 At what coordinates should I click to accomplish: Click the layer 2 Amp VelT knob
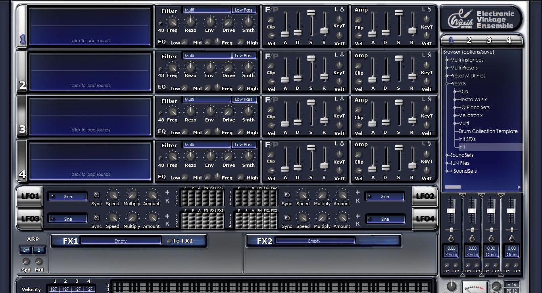427,81
